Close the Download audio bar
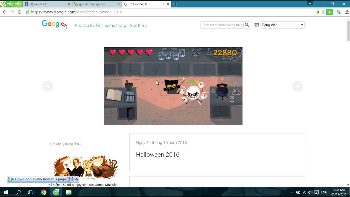Image resolution: width=350 pixels, height=197 pixels. pyautogui.click(x=77, y=179)
